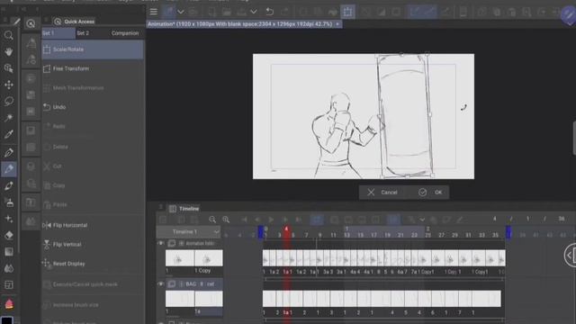Click Free Transform in Quick Access
Screen dimensions: 576x324
tap(93, 68)
